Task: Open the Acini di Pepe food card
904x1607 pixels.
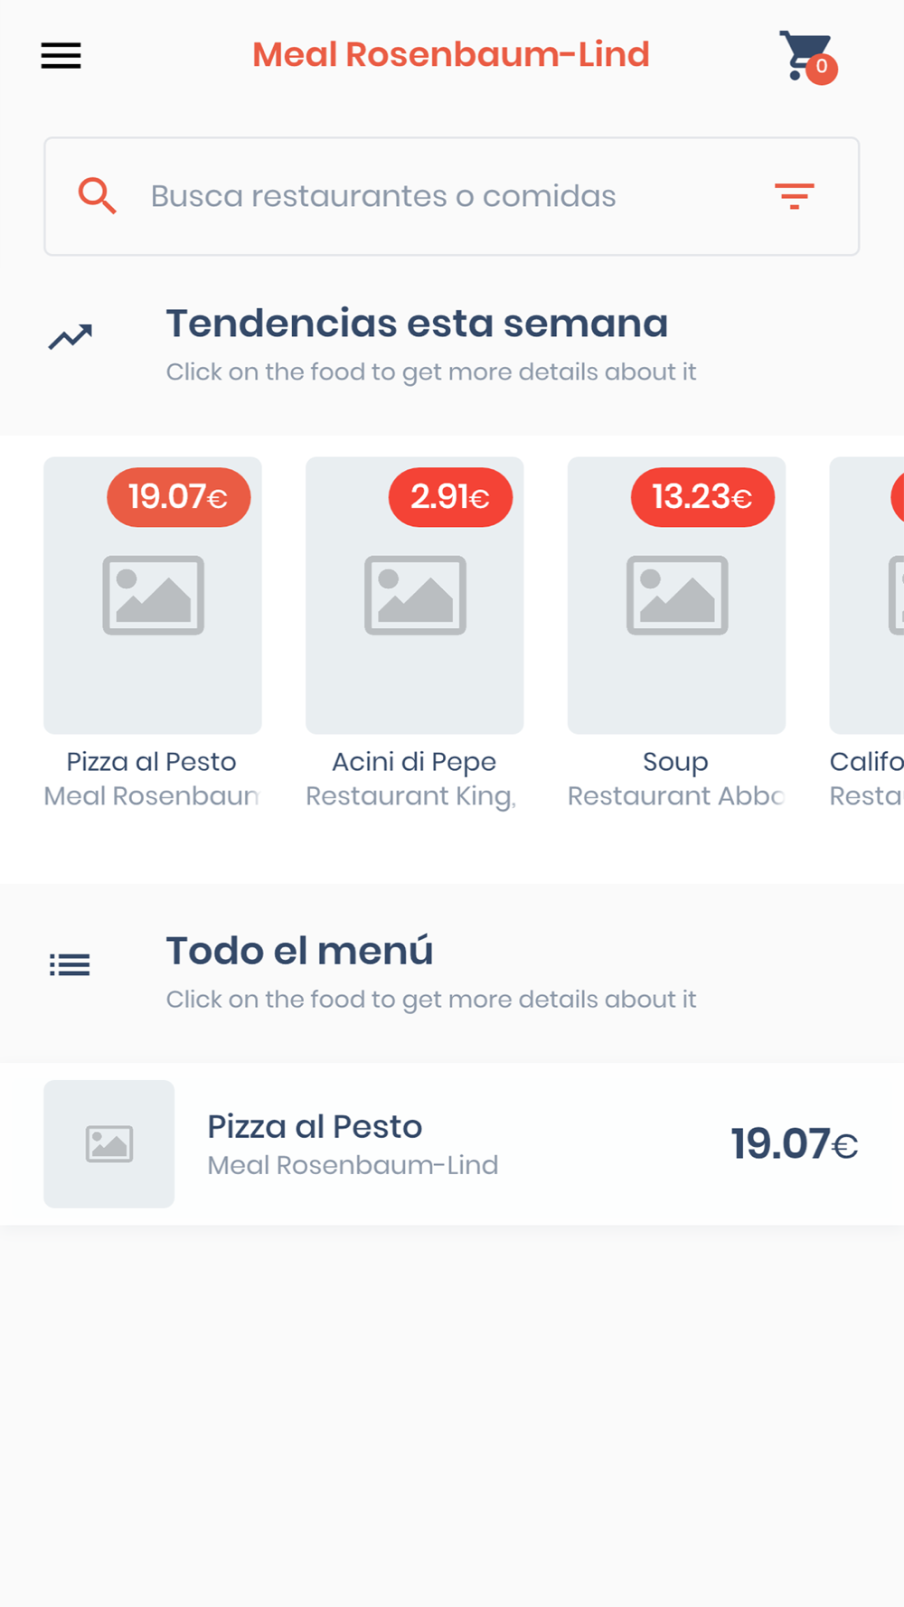Action: tap(415, 633)
